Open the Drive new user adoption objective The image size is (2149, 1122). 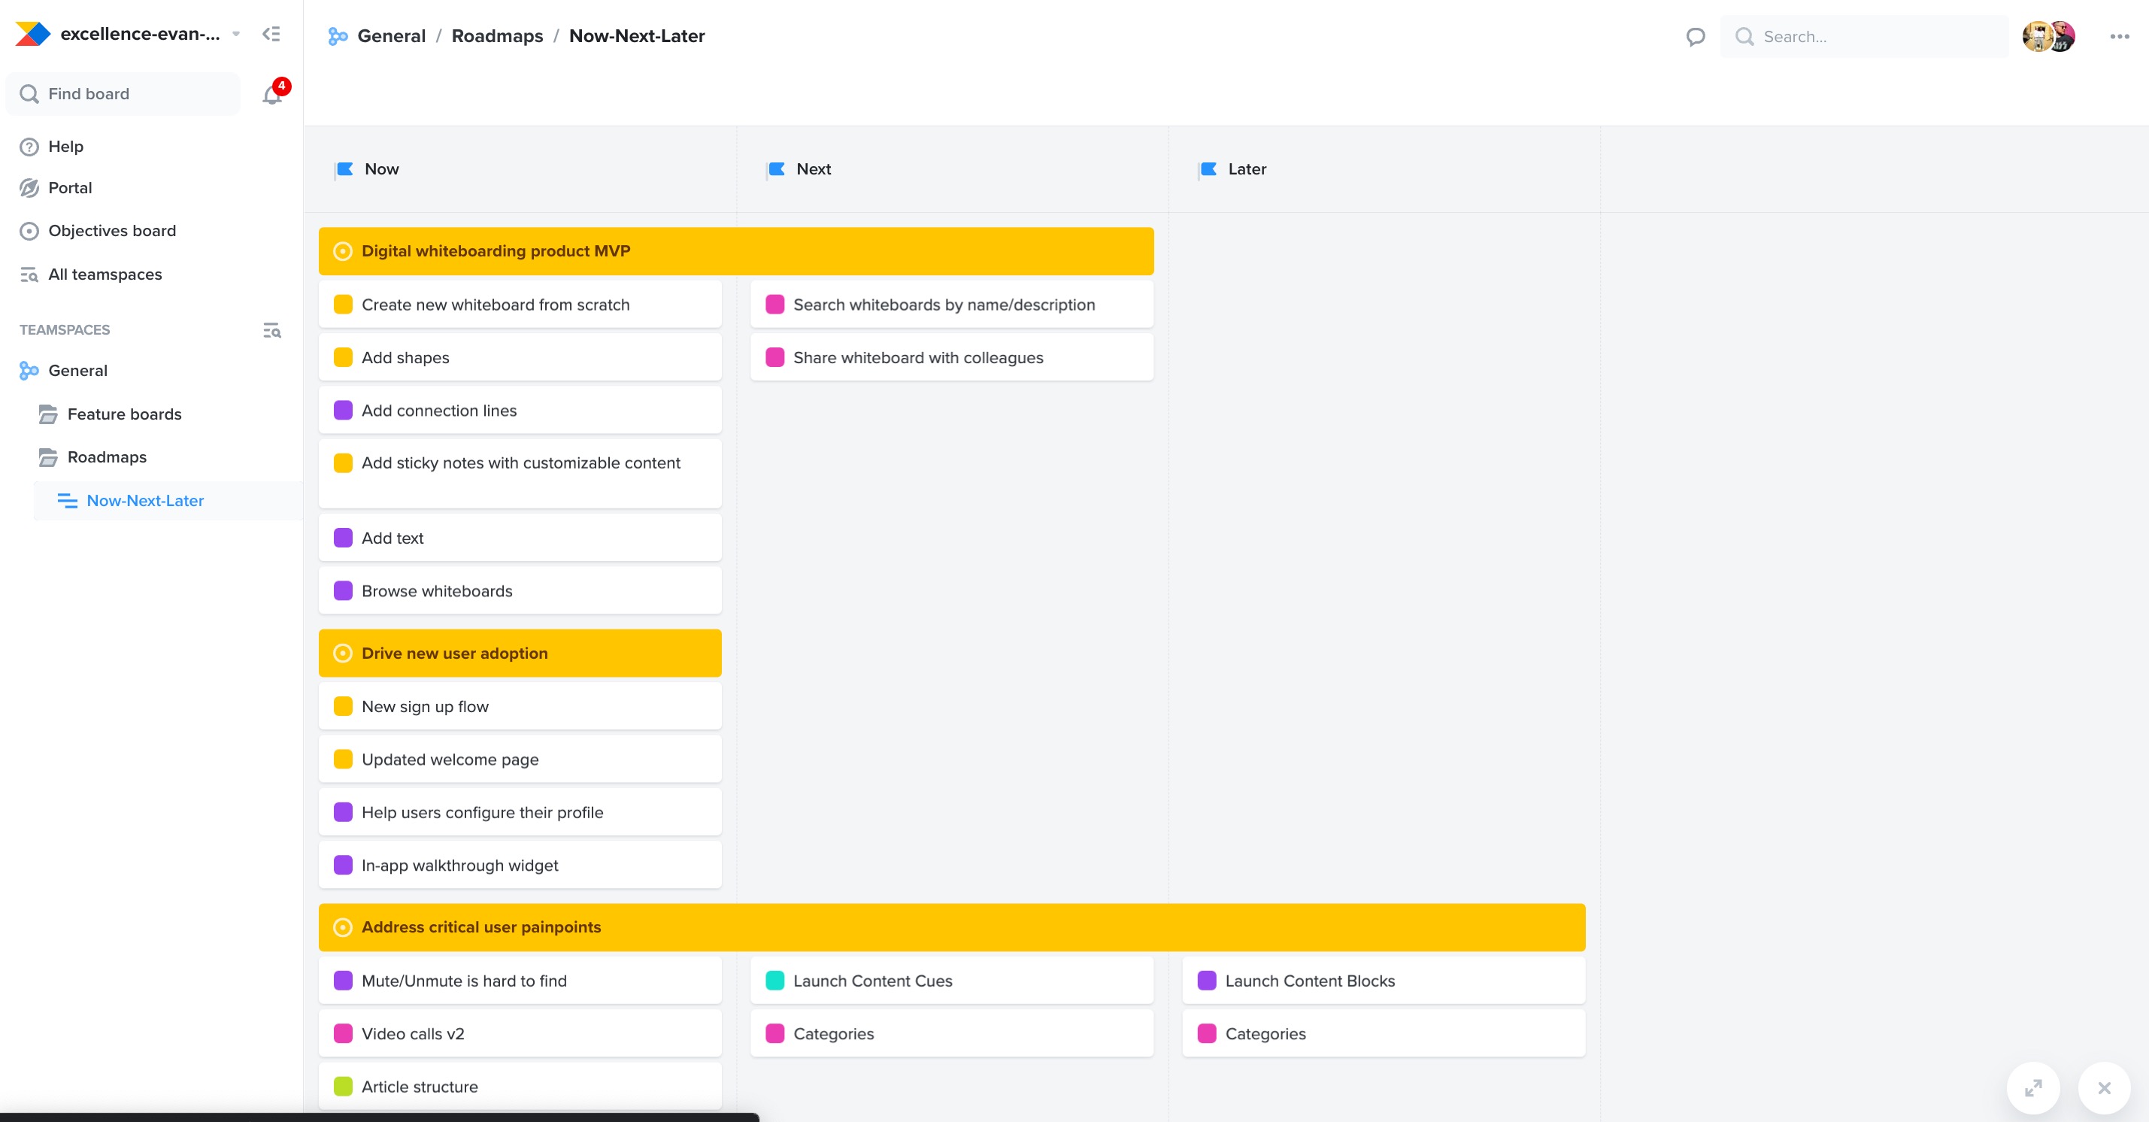520,653
